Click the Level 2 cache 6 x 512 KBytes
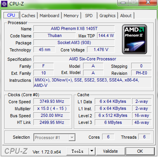Viewport: 158px width, 157px height. (x=113, y=115)
